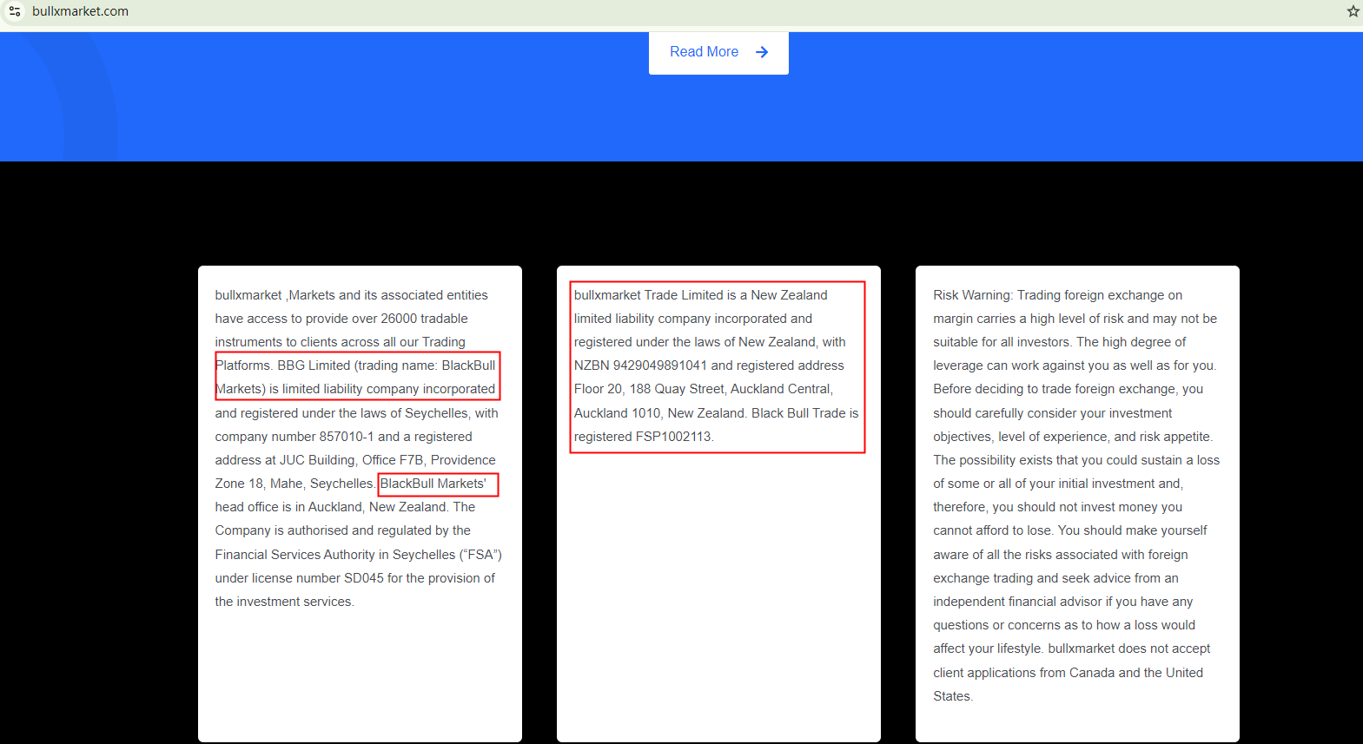Click the number 26000 in the first card
The width and height of the screenshot is (1363, 744).
click(399, 319)
